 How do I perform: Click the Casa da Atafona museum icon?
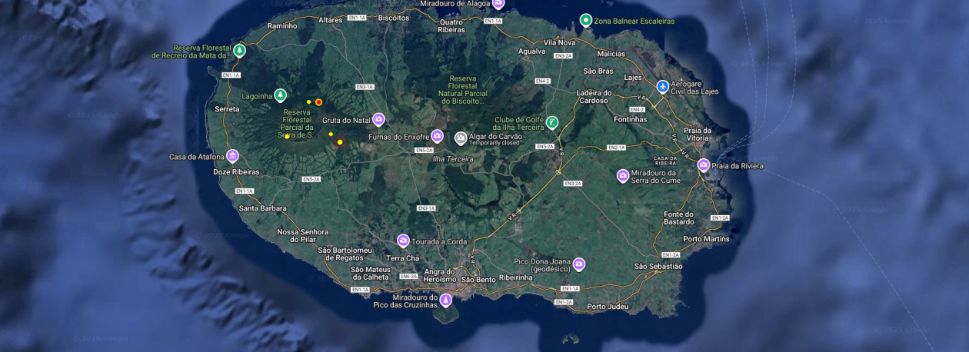tap(232, 156)
